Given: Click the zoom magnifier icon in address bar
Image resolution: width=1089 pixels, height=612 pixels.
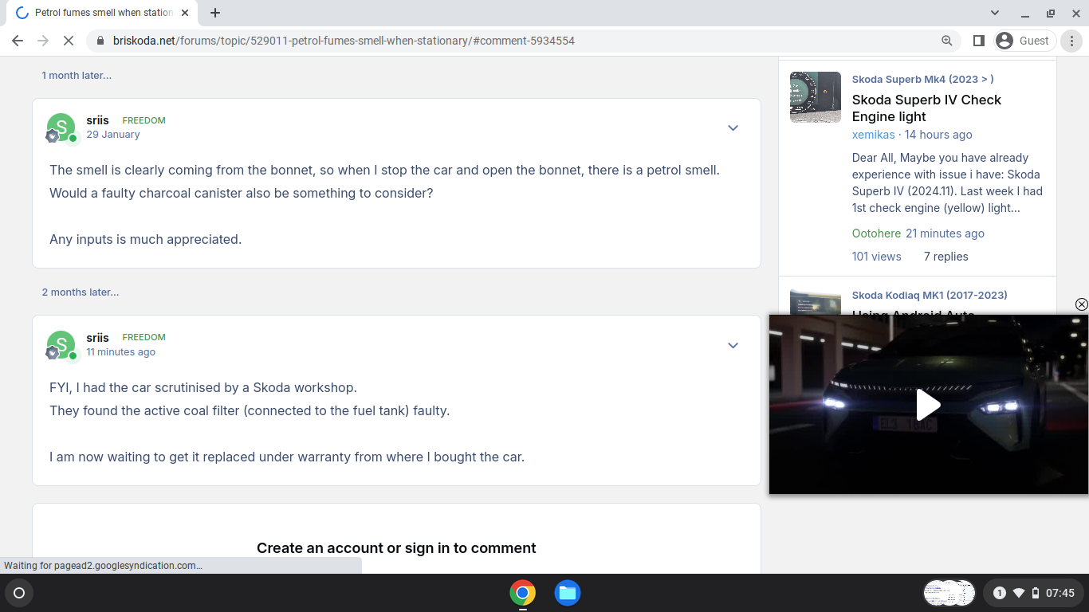Looking at the screenshot, I should pyautogui.click(x=947, y=41).
